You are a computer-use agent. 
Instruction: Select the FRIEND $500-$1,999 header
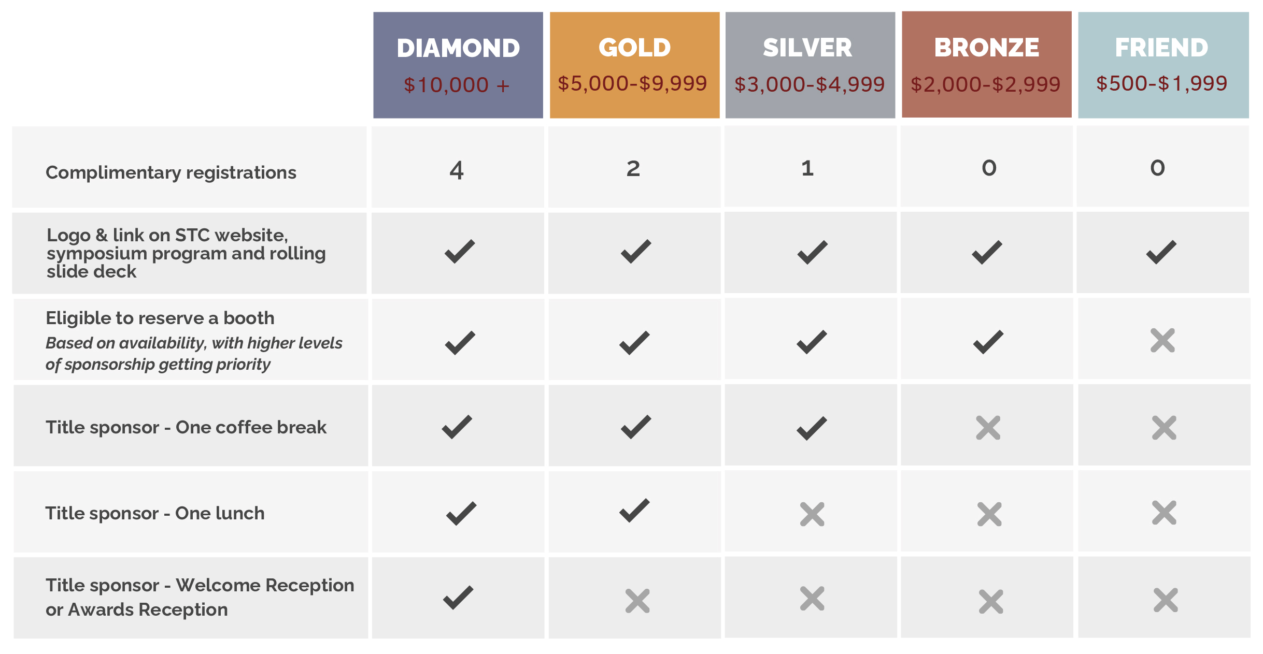pyautogui.click(x=1163, y=65)
